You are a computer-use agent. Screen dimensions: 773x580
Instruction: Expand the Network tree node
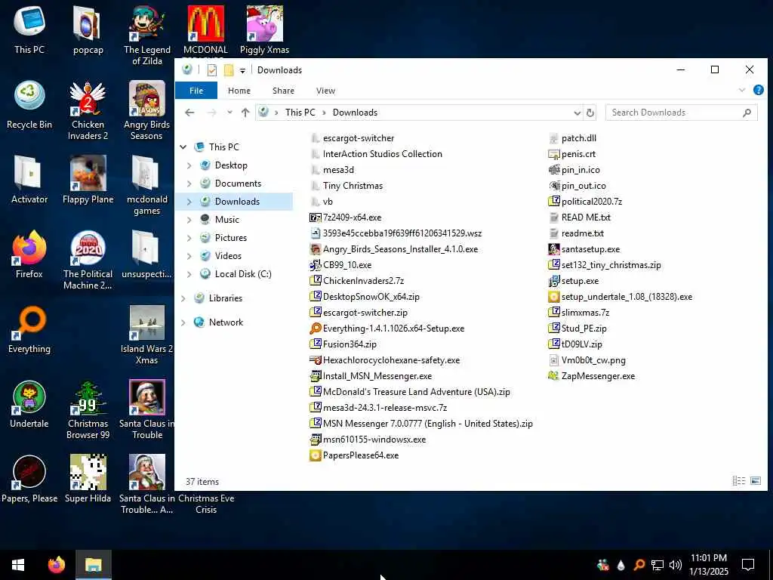(183, 322)
